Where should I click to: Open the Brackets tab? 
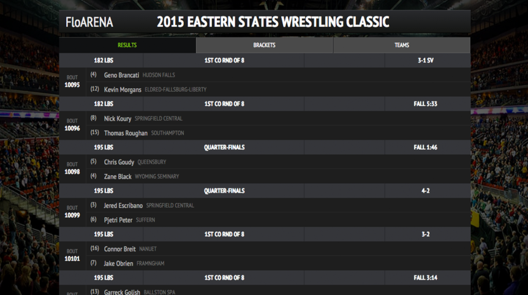tap(265, 45)
